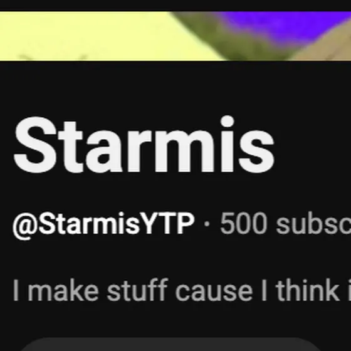Image resolution: width=351 pixels, height=351 pixels.
Task: Click the dot separator after @StarmisYTP
Action: [207, 224]
